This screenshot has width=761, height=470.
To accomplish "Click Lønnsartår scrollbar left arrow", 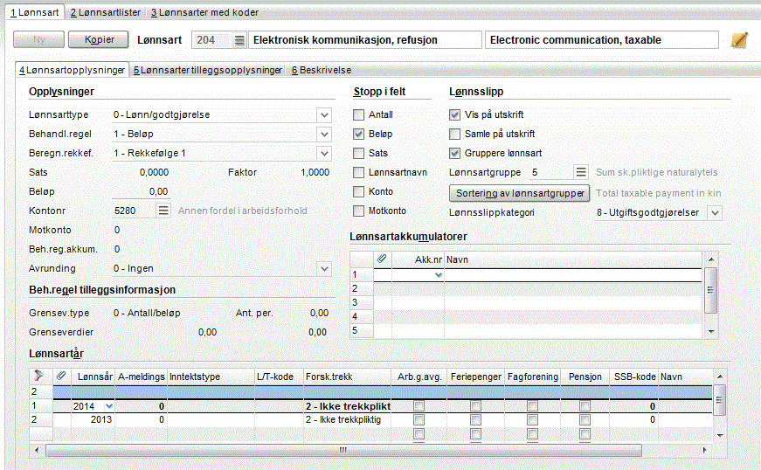I will click(x=37, y=450).
